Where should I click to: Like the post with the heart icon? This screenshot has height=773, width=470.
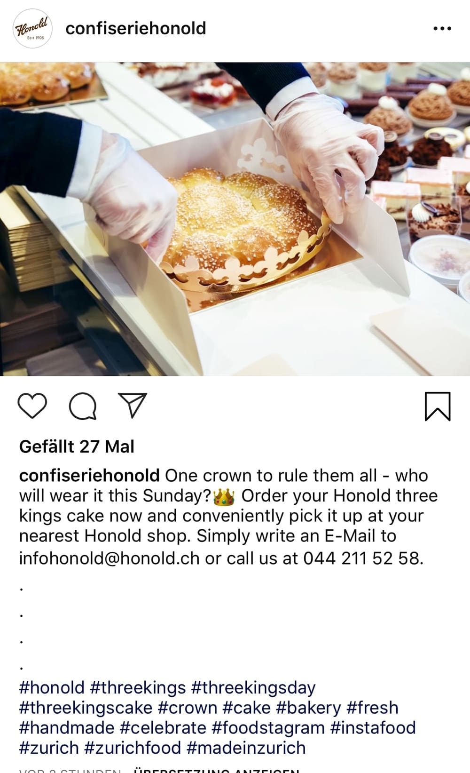pos(32,406)
